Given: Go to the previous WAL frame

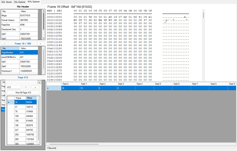Looking at the screenshot, I should [5, 44].
